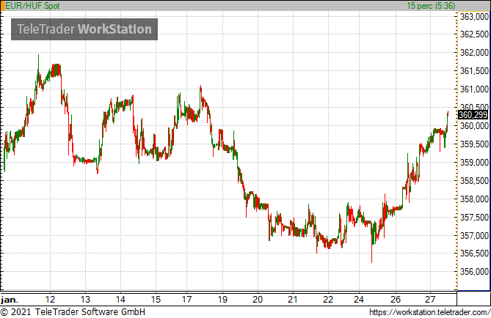Click date 12 on the time axis
Viewport: 491px width, 318px height.
[50, 300]
